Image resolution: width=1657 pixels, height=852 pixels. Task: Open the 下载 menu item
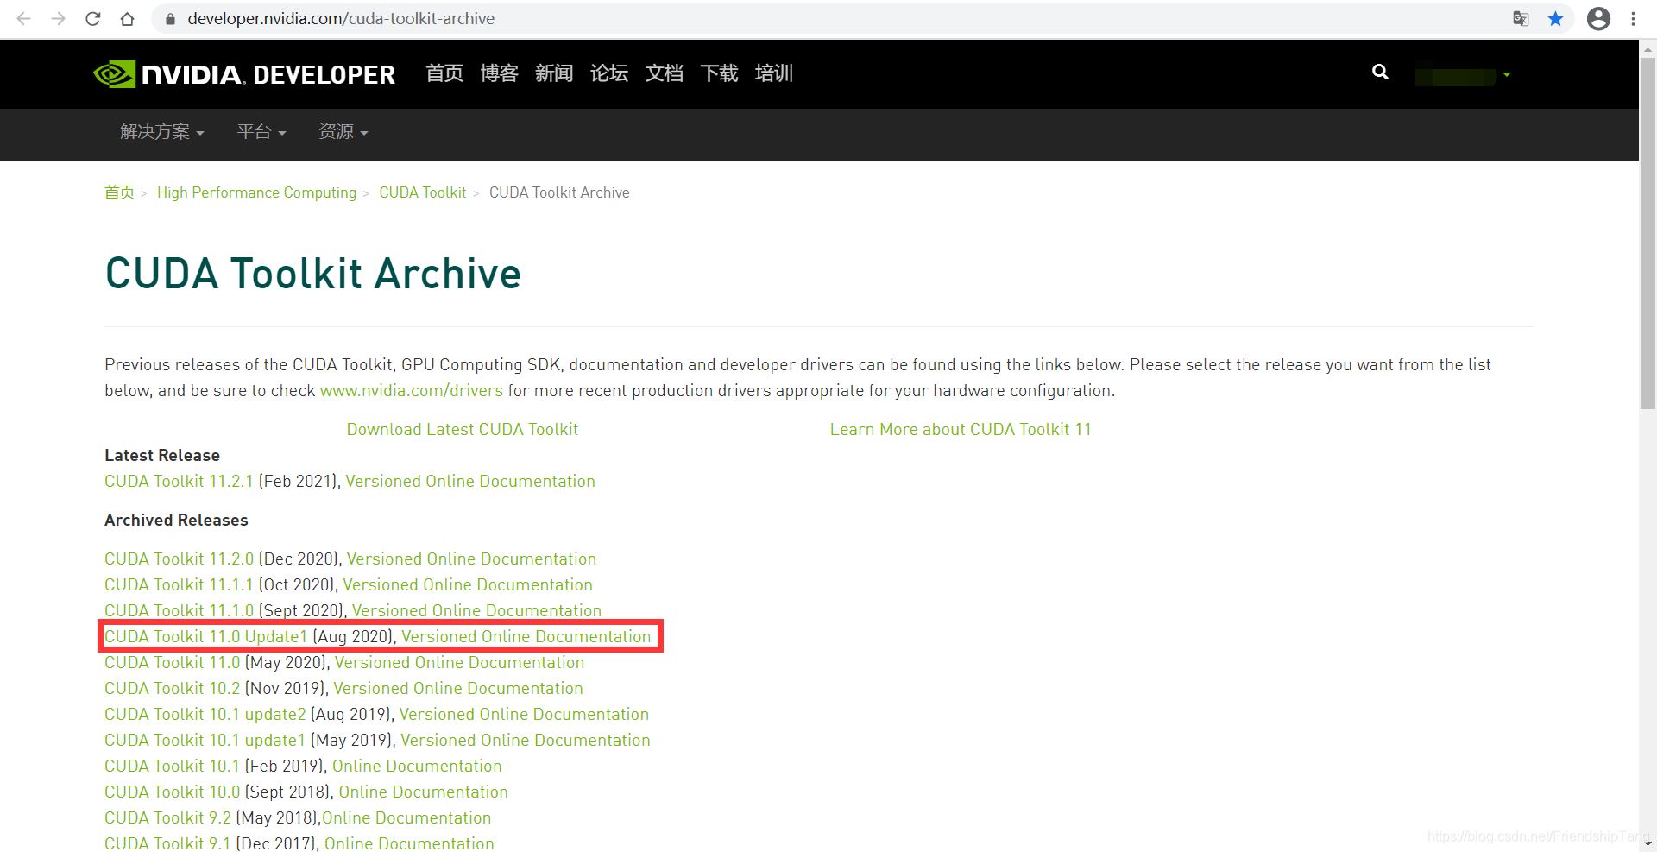point(719,73)
